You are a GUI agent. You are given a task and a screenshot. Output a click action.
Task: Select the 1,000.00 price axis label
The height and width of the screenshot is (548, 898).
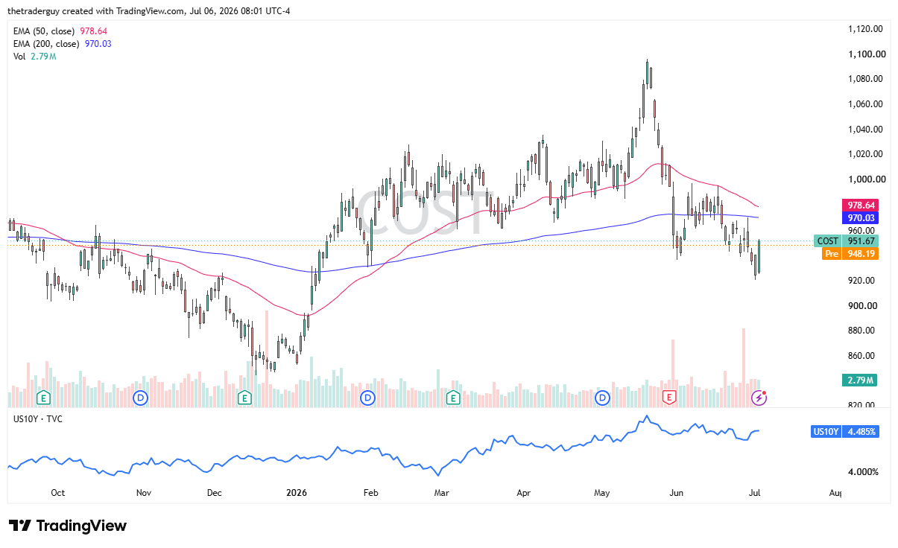tap(866, 179)
